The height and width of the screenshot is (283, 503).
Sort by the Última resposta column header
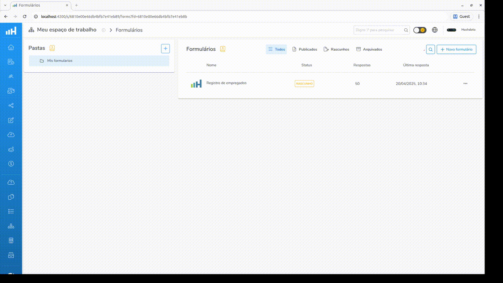pos(416,65)
